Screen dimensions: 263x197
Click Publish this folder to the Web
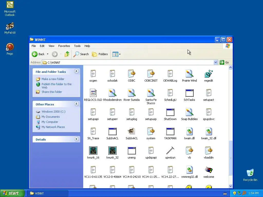tap(57, 86)
